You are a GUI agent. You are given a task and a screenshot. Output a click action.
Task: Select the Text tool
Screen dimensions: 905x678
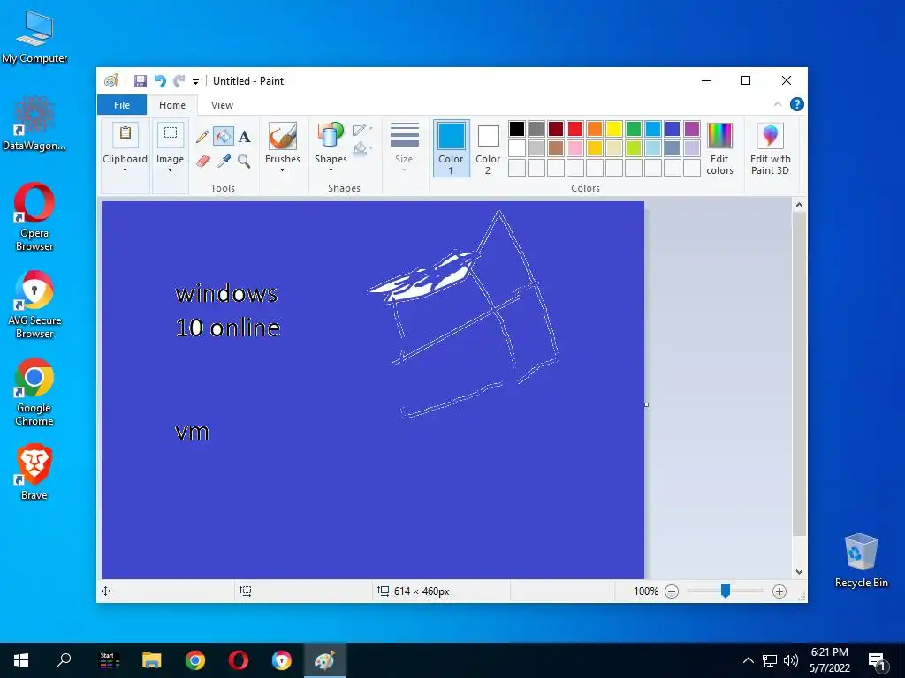245,137
